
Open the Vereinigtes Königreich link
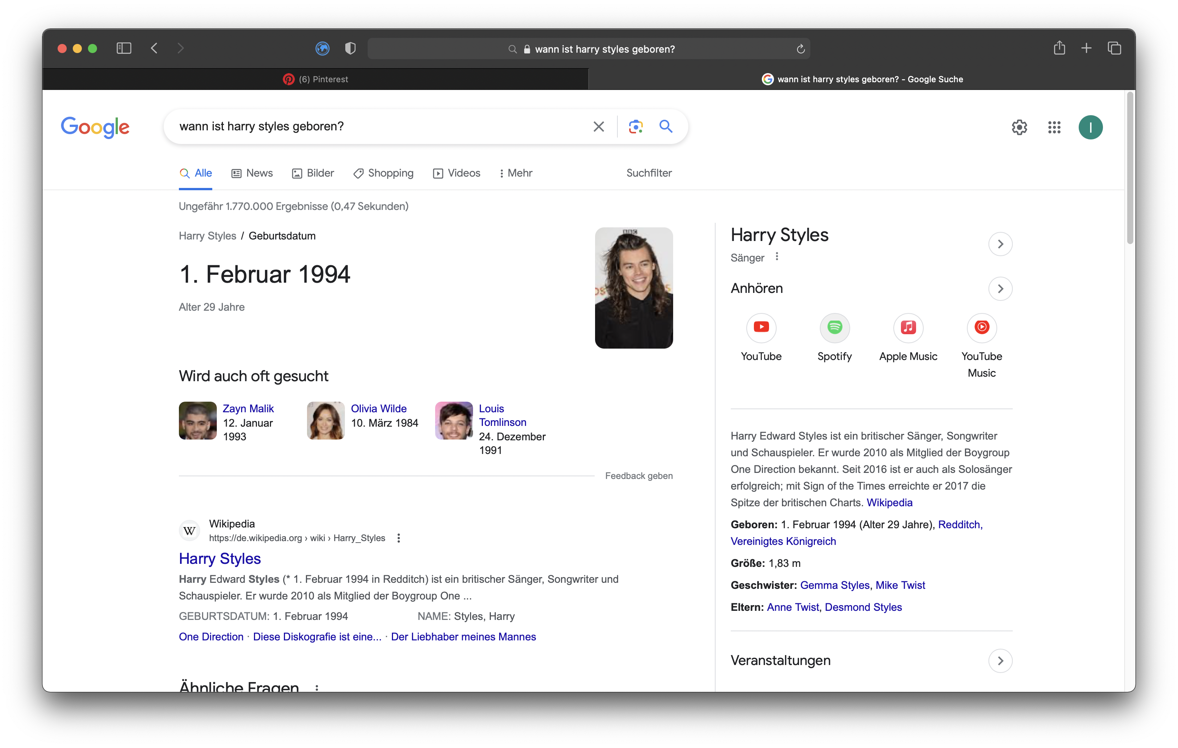point(783,541)
